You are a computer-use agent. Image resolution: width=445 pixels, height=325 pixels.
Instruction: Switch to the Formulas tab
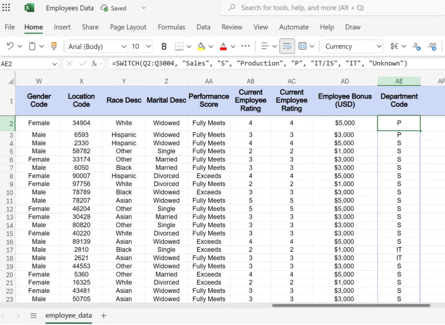[x=171, y=27]
